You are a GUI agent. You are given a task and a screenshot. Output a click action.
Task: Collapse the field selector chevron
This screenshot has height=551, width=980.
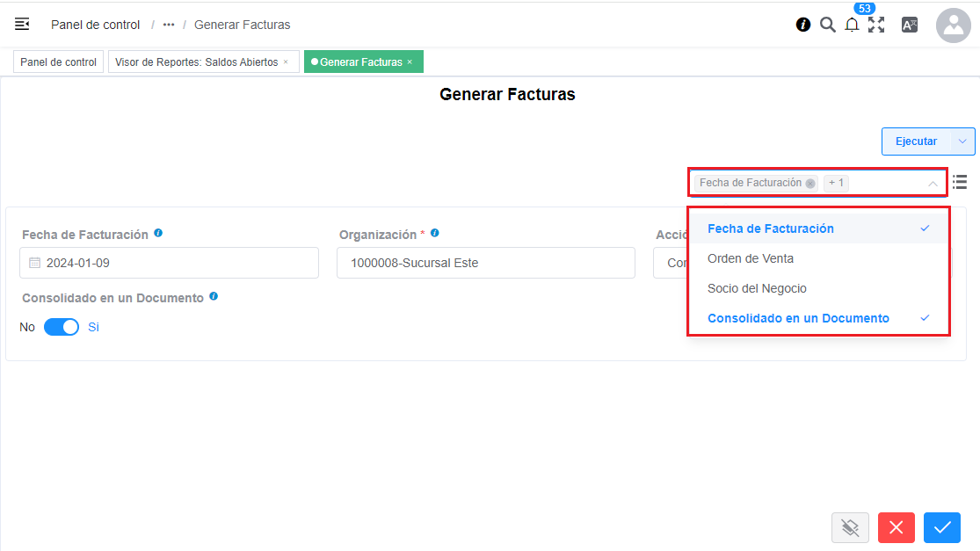click(x=933, y=184)
